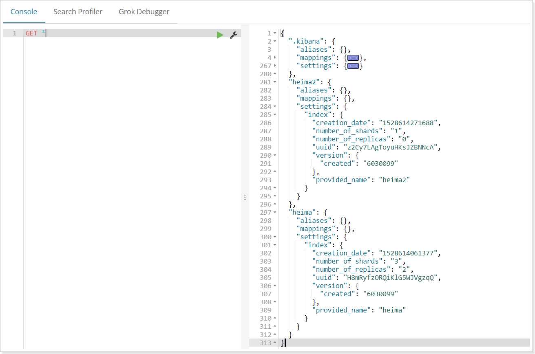
Task: Collapse heima2 version at line 290
Action: [275, 156]
